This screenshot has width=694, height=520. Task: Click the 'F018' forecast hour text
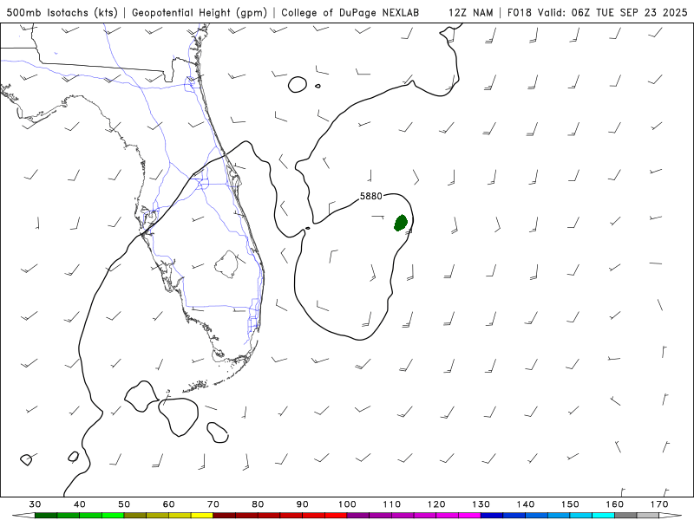coord(519,12)
